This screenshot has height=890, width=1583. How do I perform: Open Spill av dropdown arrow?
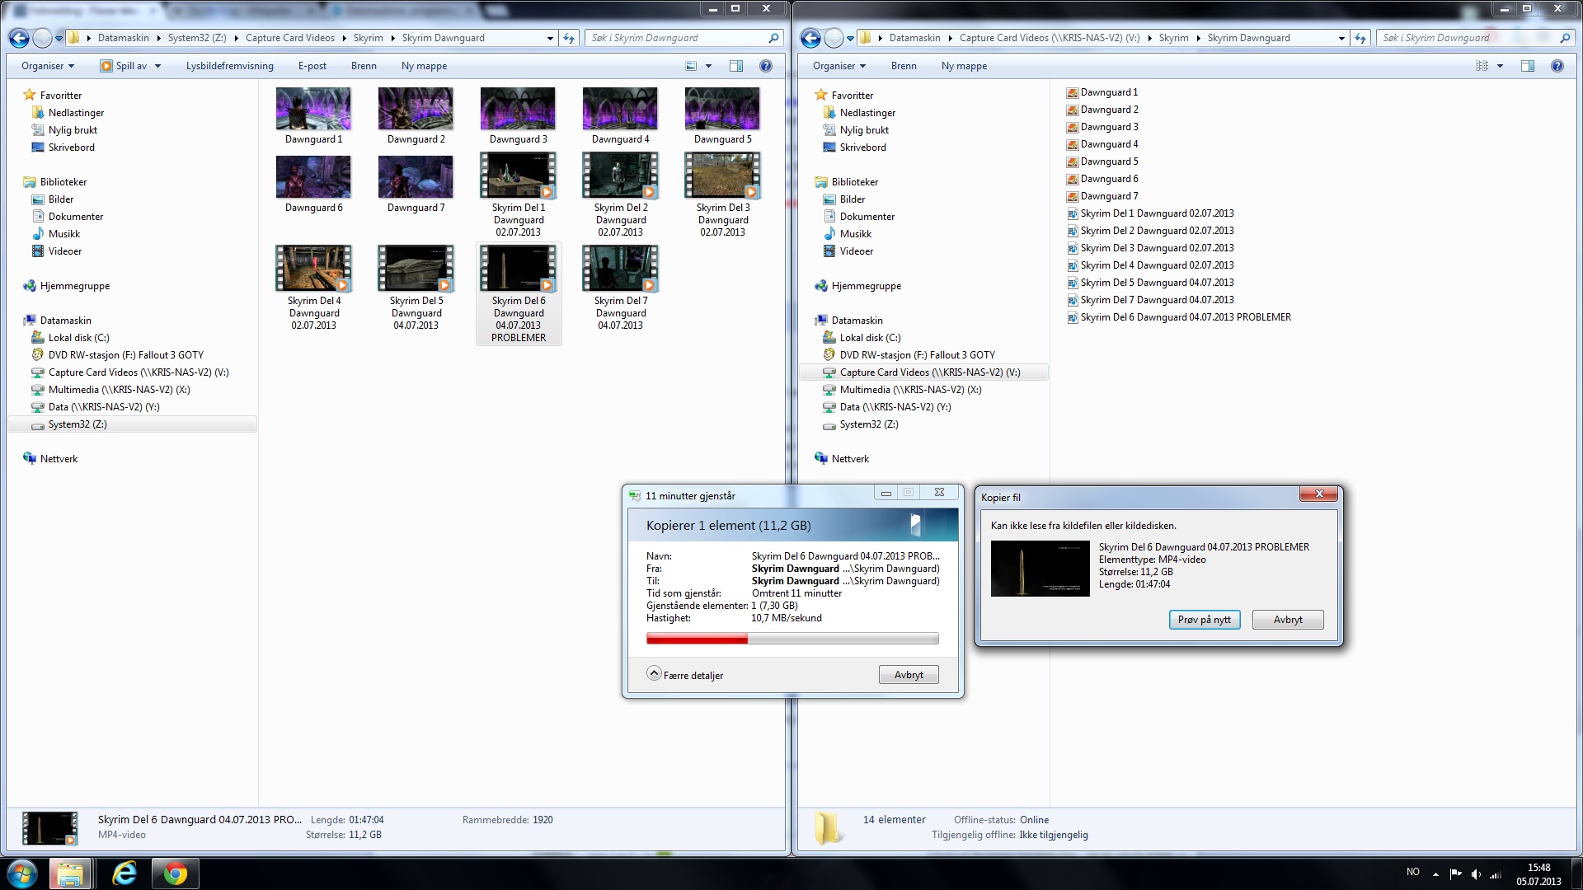tap(157, 66)
